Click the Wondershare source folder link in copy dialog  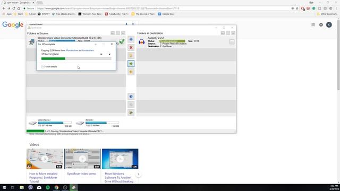pyautogui.click(x=72, y=50)
